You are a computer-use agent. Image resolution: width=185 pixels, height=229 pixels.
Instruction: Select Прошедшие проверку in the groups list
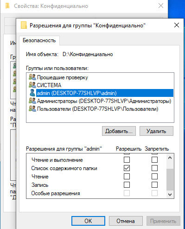point(63,77)
